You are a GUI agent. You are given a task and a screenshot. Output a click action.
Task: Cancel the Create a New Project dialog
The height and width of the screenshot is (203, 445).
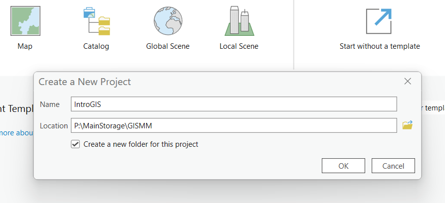(393, 166)
